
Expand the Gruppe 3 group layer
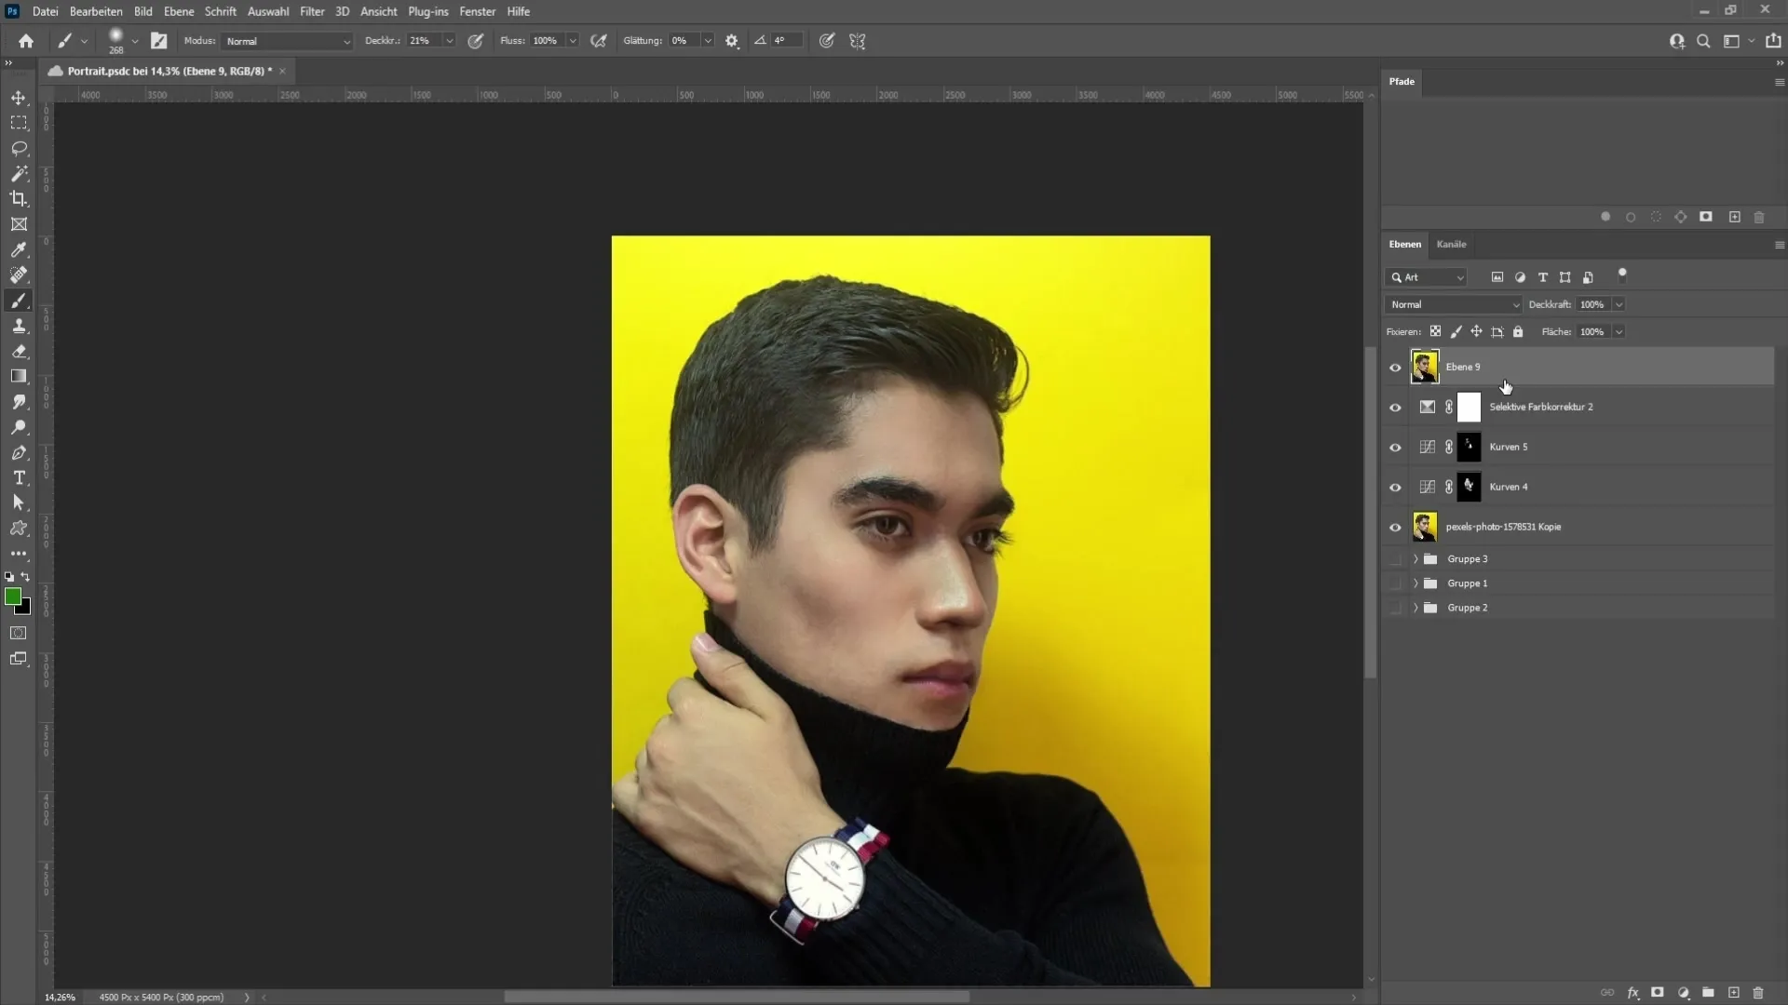click(1415, 558)
